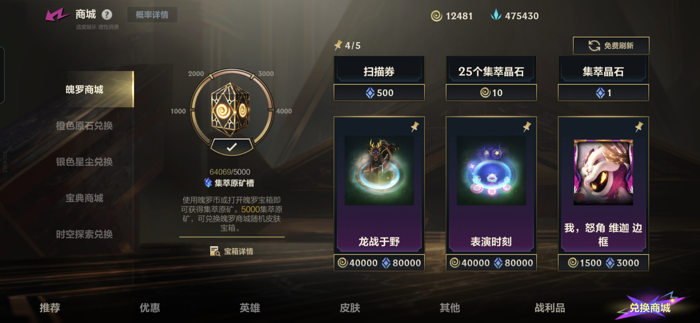Click the 宝箱详情 document search icon
The width and height of the screenshot is (700, 323).
pos(215,251)
